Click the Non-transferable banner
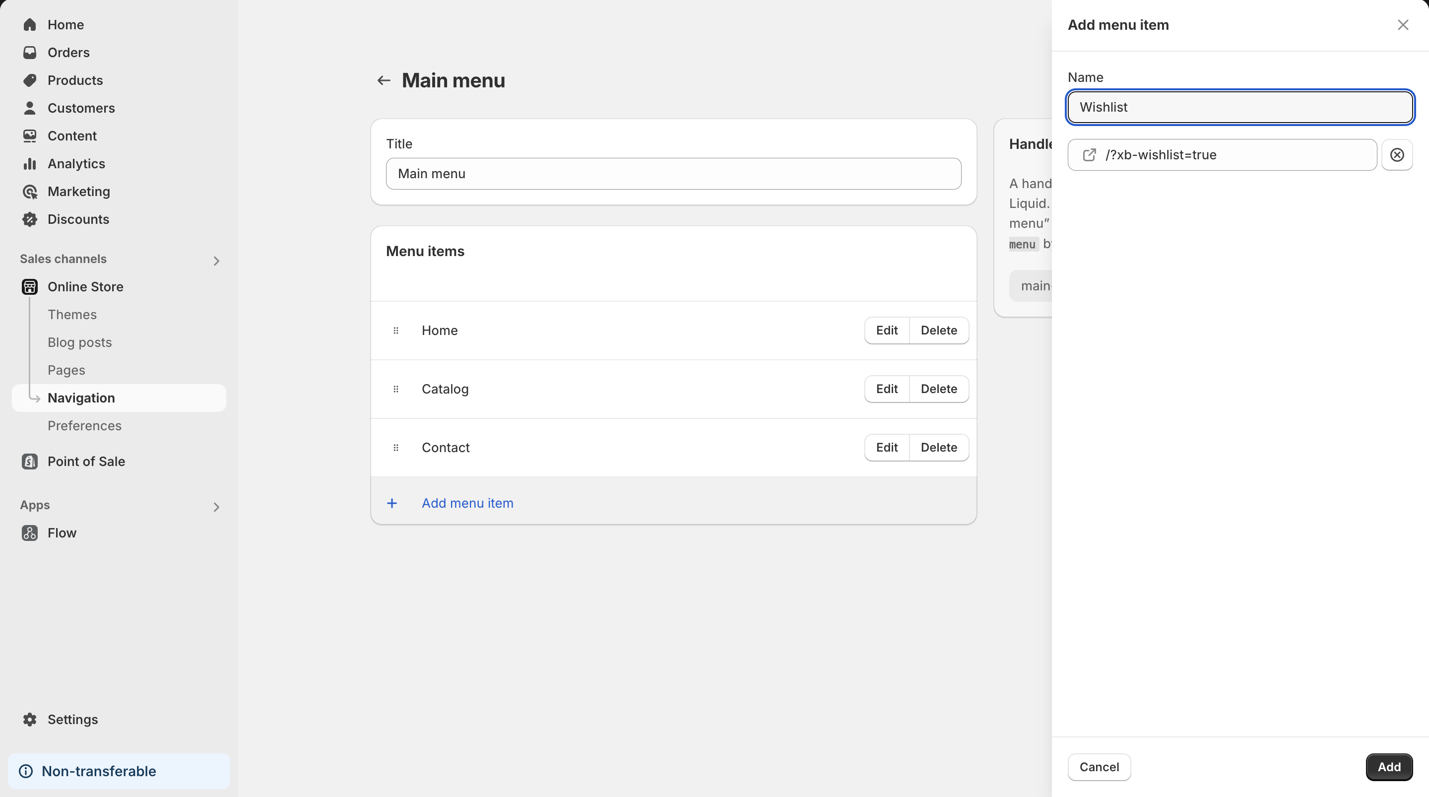 (x=119, y=771)
